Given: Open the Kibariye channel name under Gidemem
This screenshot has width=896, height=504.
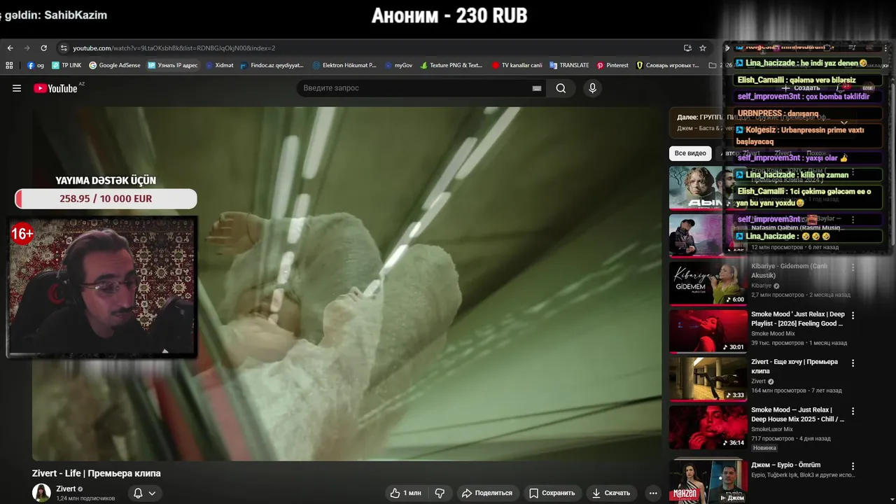Looking at the screenshot, I should pyautogui.click(x=761, y=286).
